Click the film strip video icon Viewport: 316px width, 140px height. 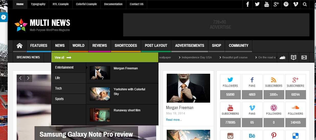tap(304, 57)
